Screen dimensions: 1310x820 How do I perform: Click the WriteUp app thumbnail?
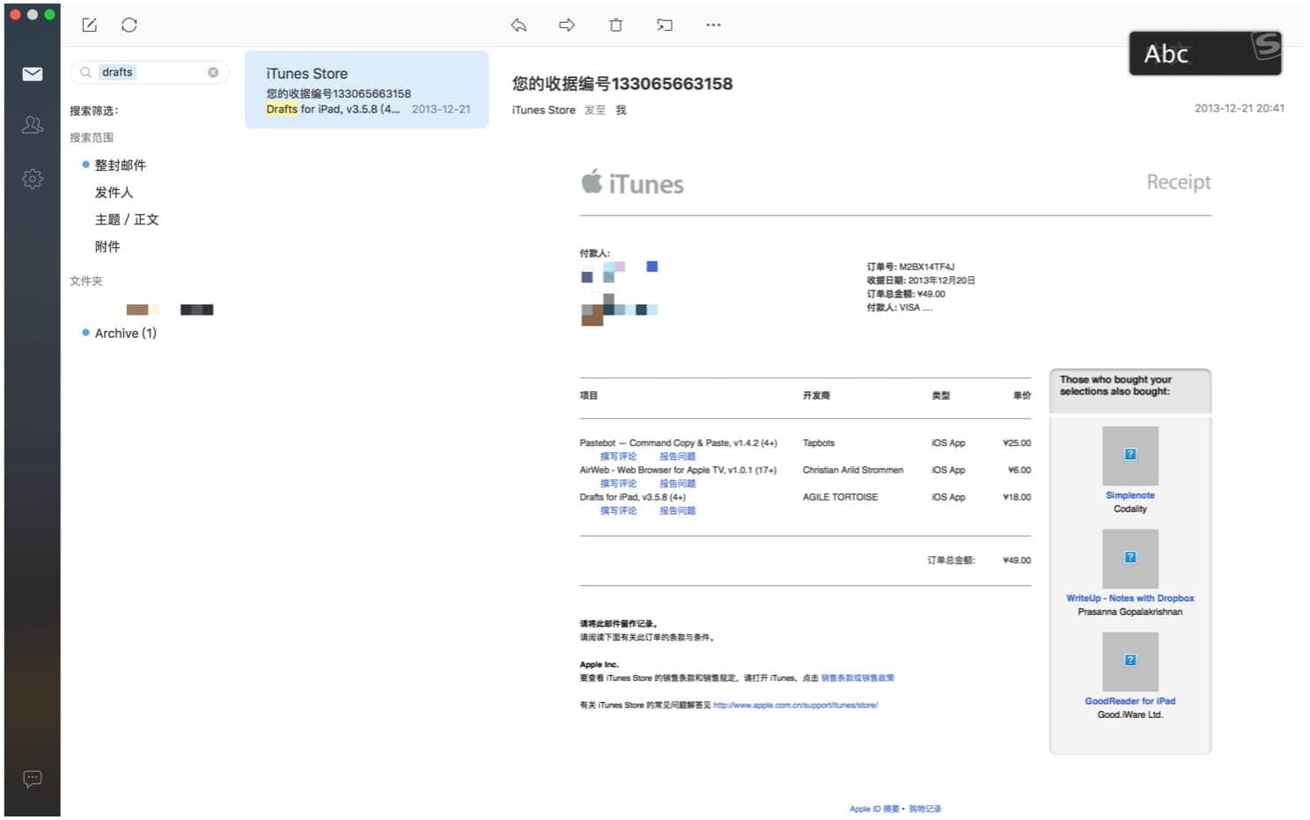(x=1130, y=559)
